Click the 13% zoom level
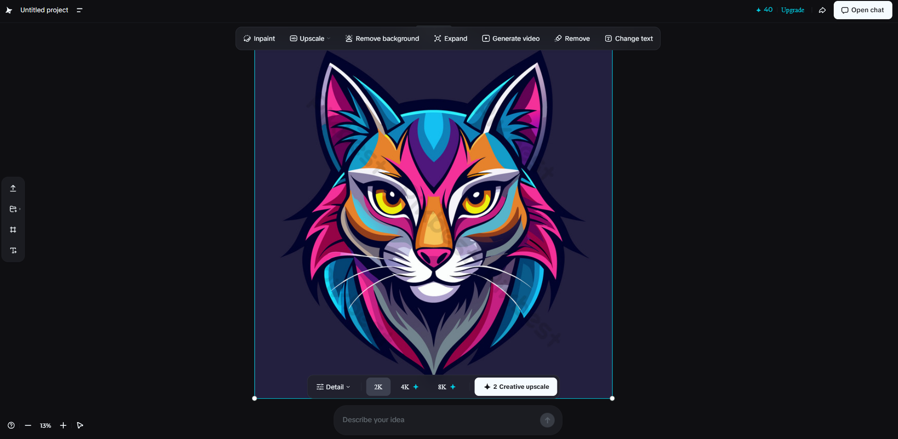 (46, 426)
